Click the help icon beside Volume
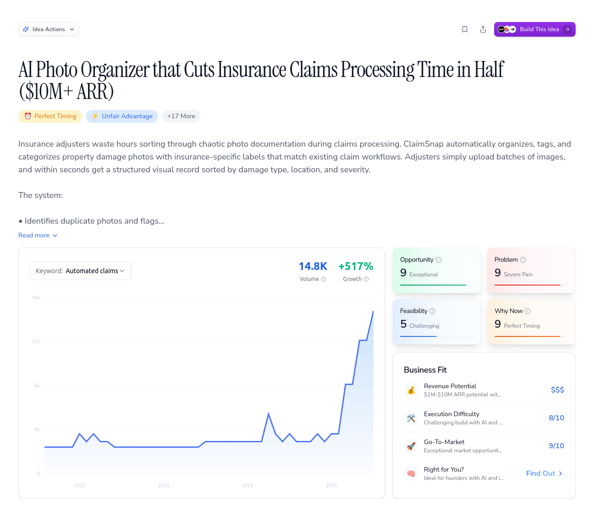 tap(324, 279)
